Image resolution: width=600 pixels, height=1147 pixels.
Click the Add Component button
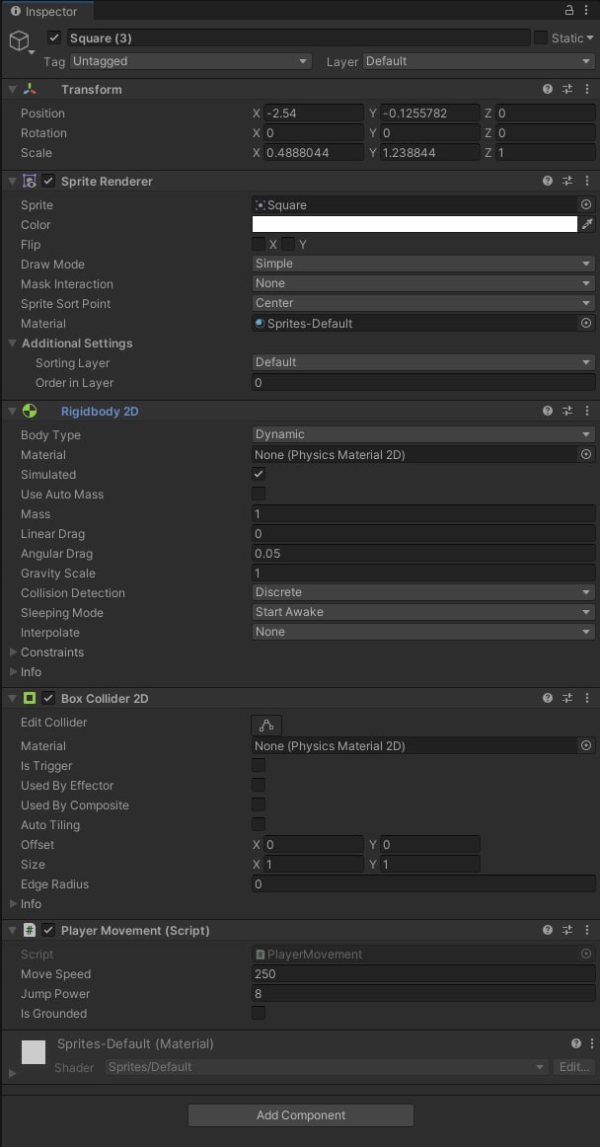click(x=301, y=1115)
